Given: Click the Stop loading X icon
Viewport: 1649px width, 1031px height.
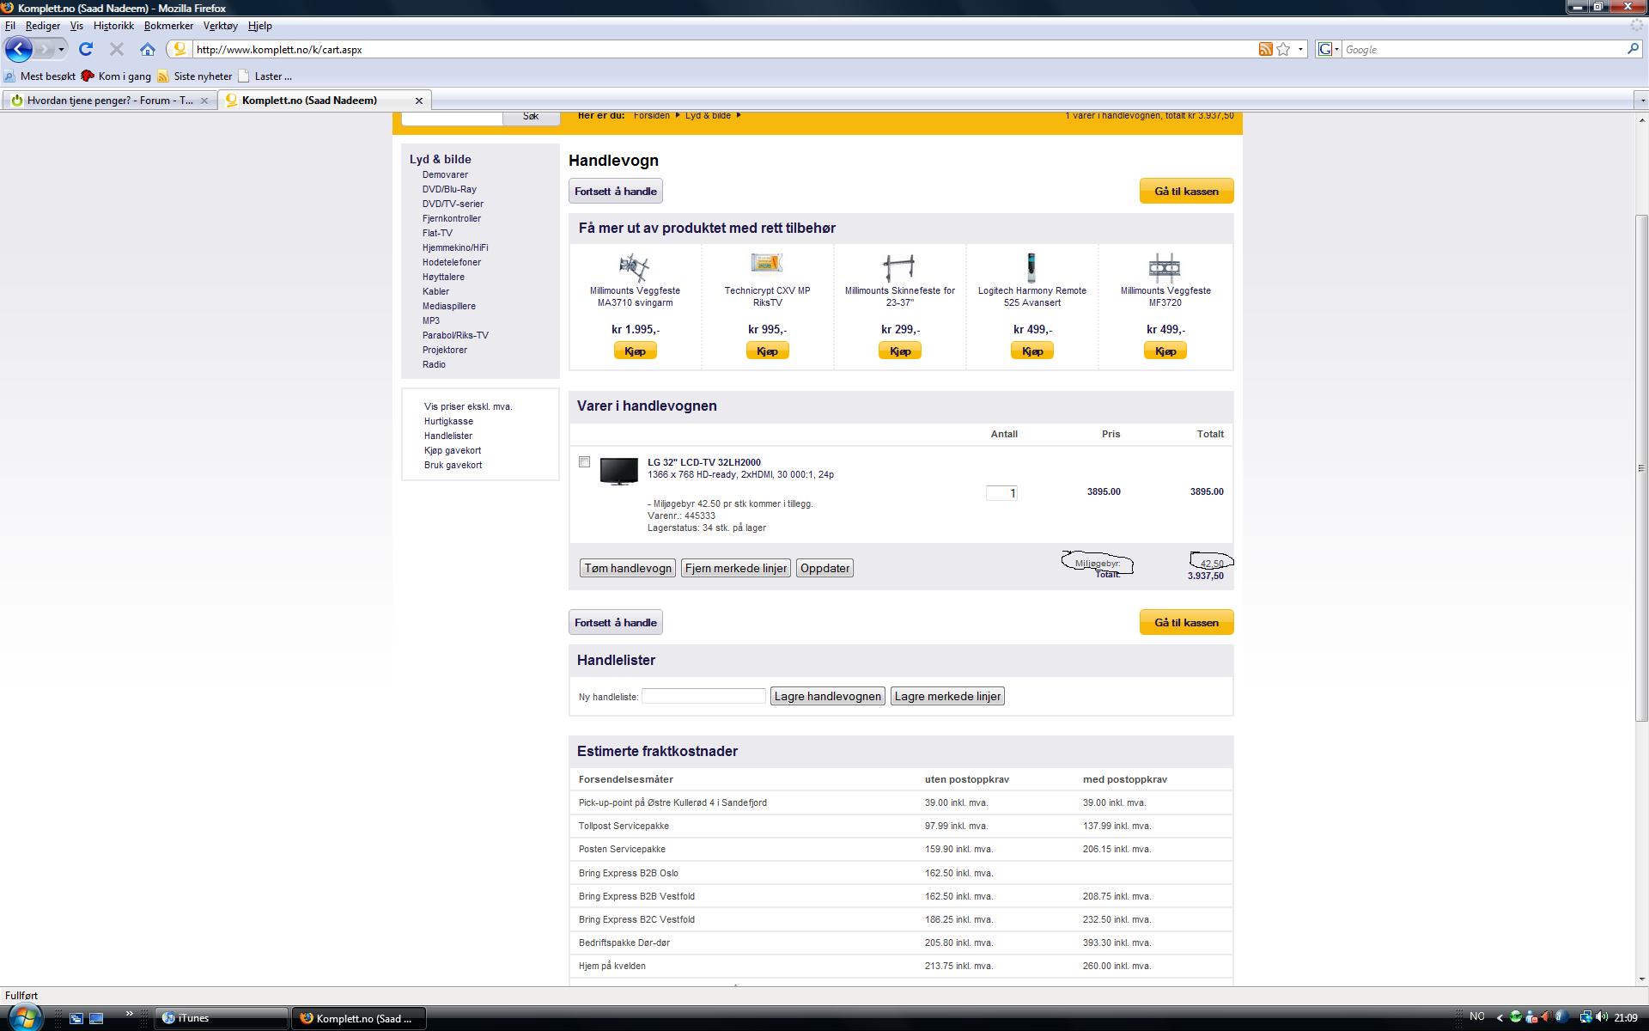Looking at the screenshot, I should (x=117, y=49).
